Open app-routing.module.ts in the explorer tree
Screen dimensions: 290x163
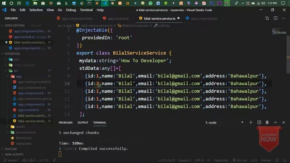coord(34,81)
